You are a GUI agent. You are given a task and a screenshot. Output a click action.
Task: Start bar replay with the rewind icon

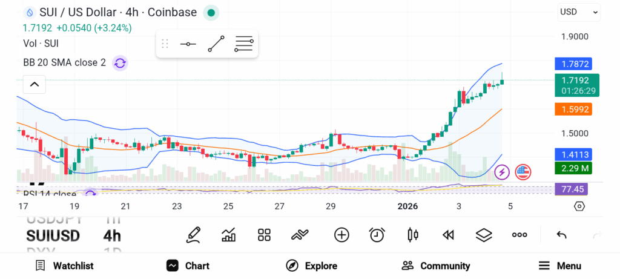point(448,235)
